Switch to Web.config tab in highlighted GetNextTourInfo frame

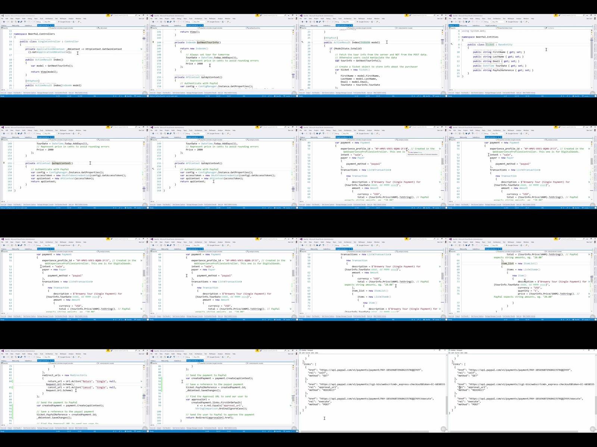(x=165, y=25)
